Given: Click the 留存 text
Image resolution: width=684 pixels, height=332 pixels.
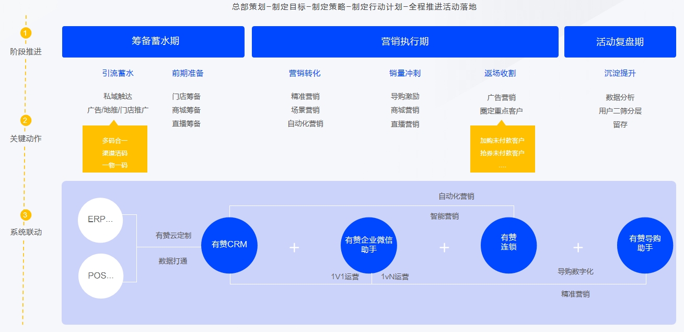Looking at the screenshot, I should pos(620,124).
